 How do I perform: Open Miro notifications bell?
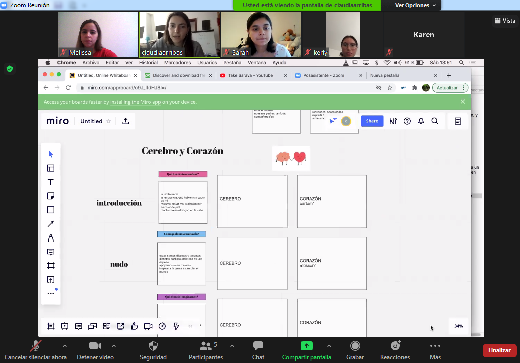(x=421, y=121)
